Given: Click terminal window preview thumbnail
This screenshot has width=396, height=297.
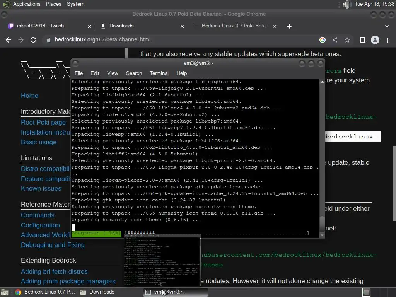Looking at the screenshot, I should tap(162, 260).
